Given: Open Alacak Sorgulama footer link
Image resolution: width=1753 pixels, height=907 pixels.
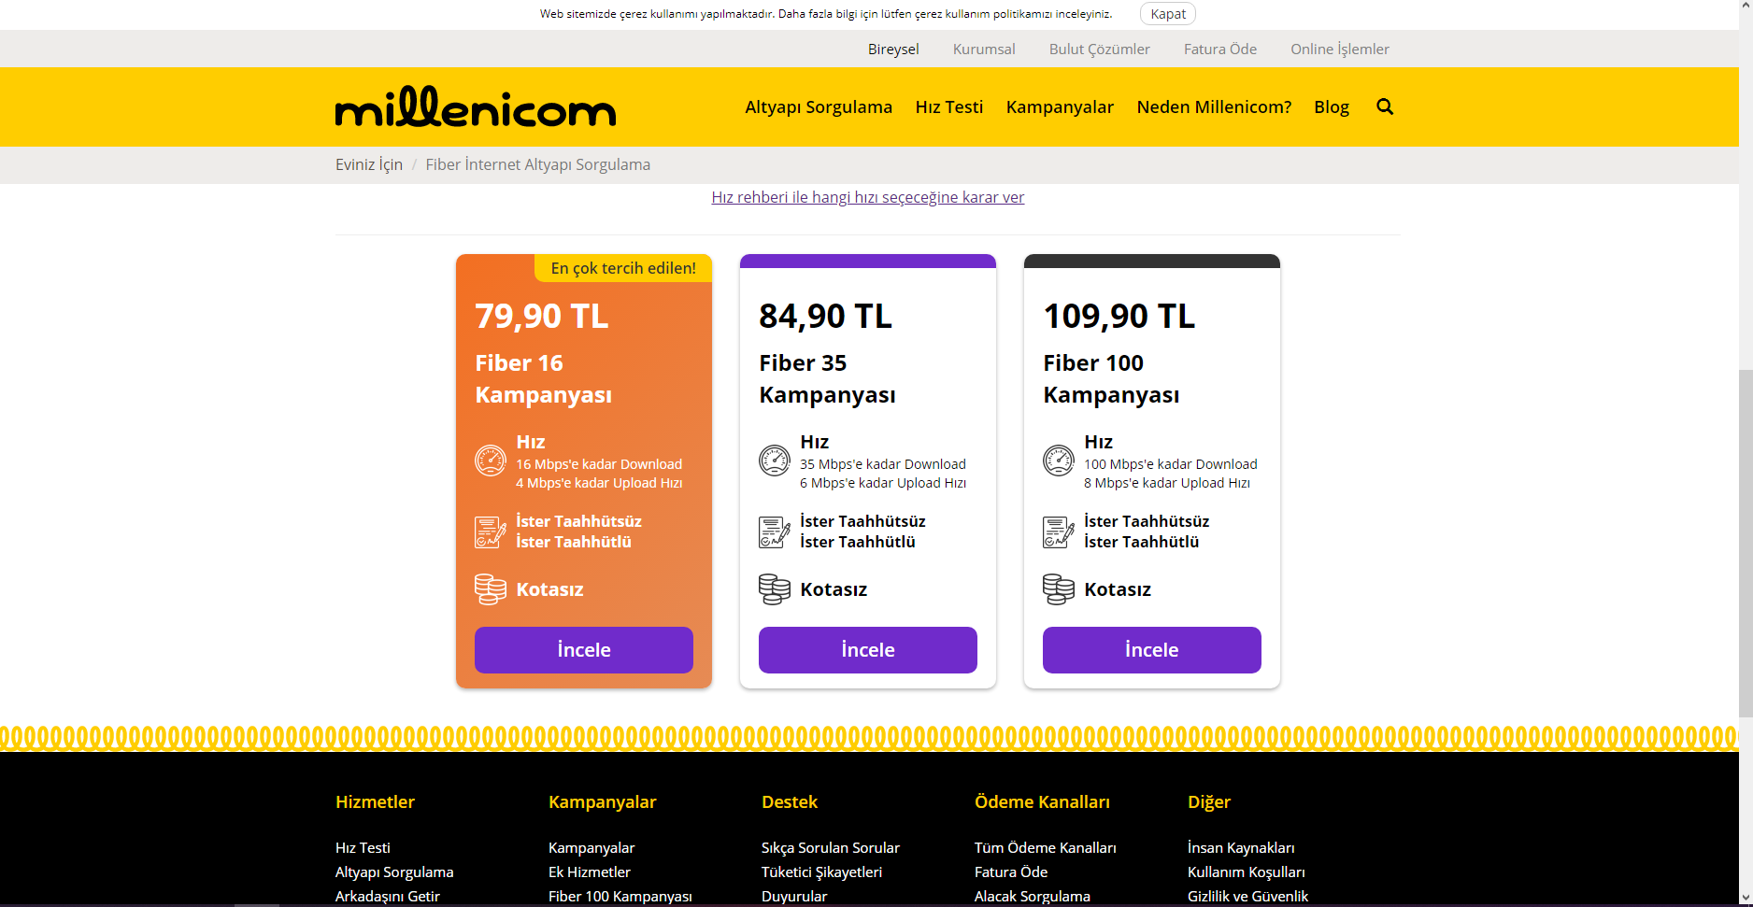Looking at the screenshot, I should (1033, 896).
